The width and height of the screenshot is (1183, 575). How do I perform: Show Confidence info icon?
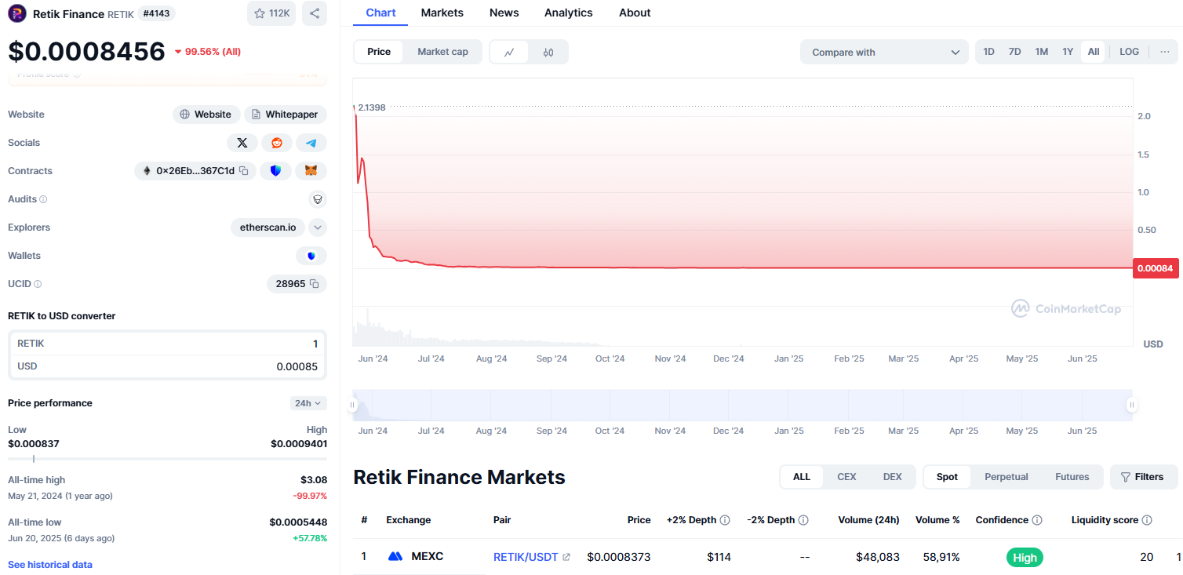point(1037,520)
